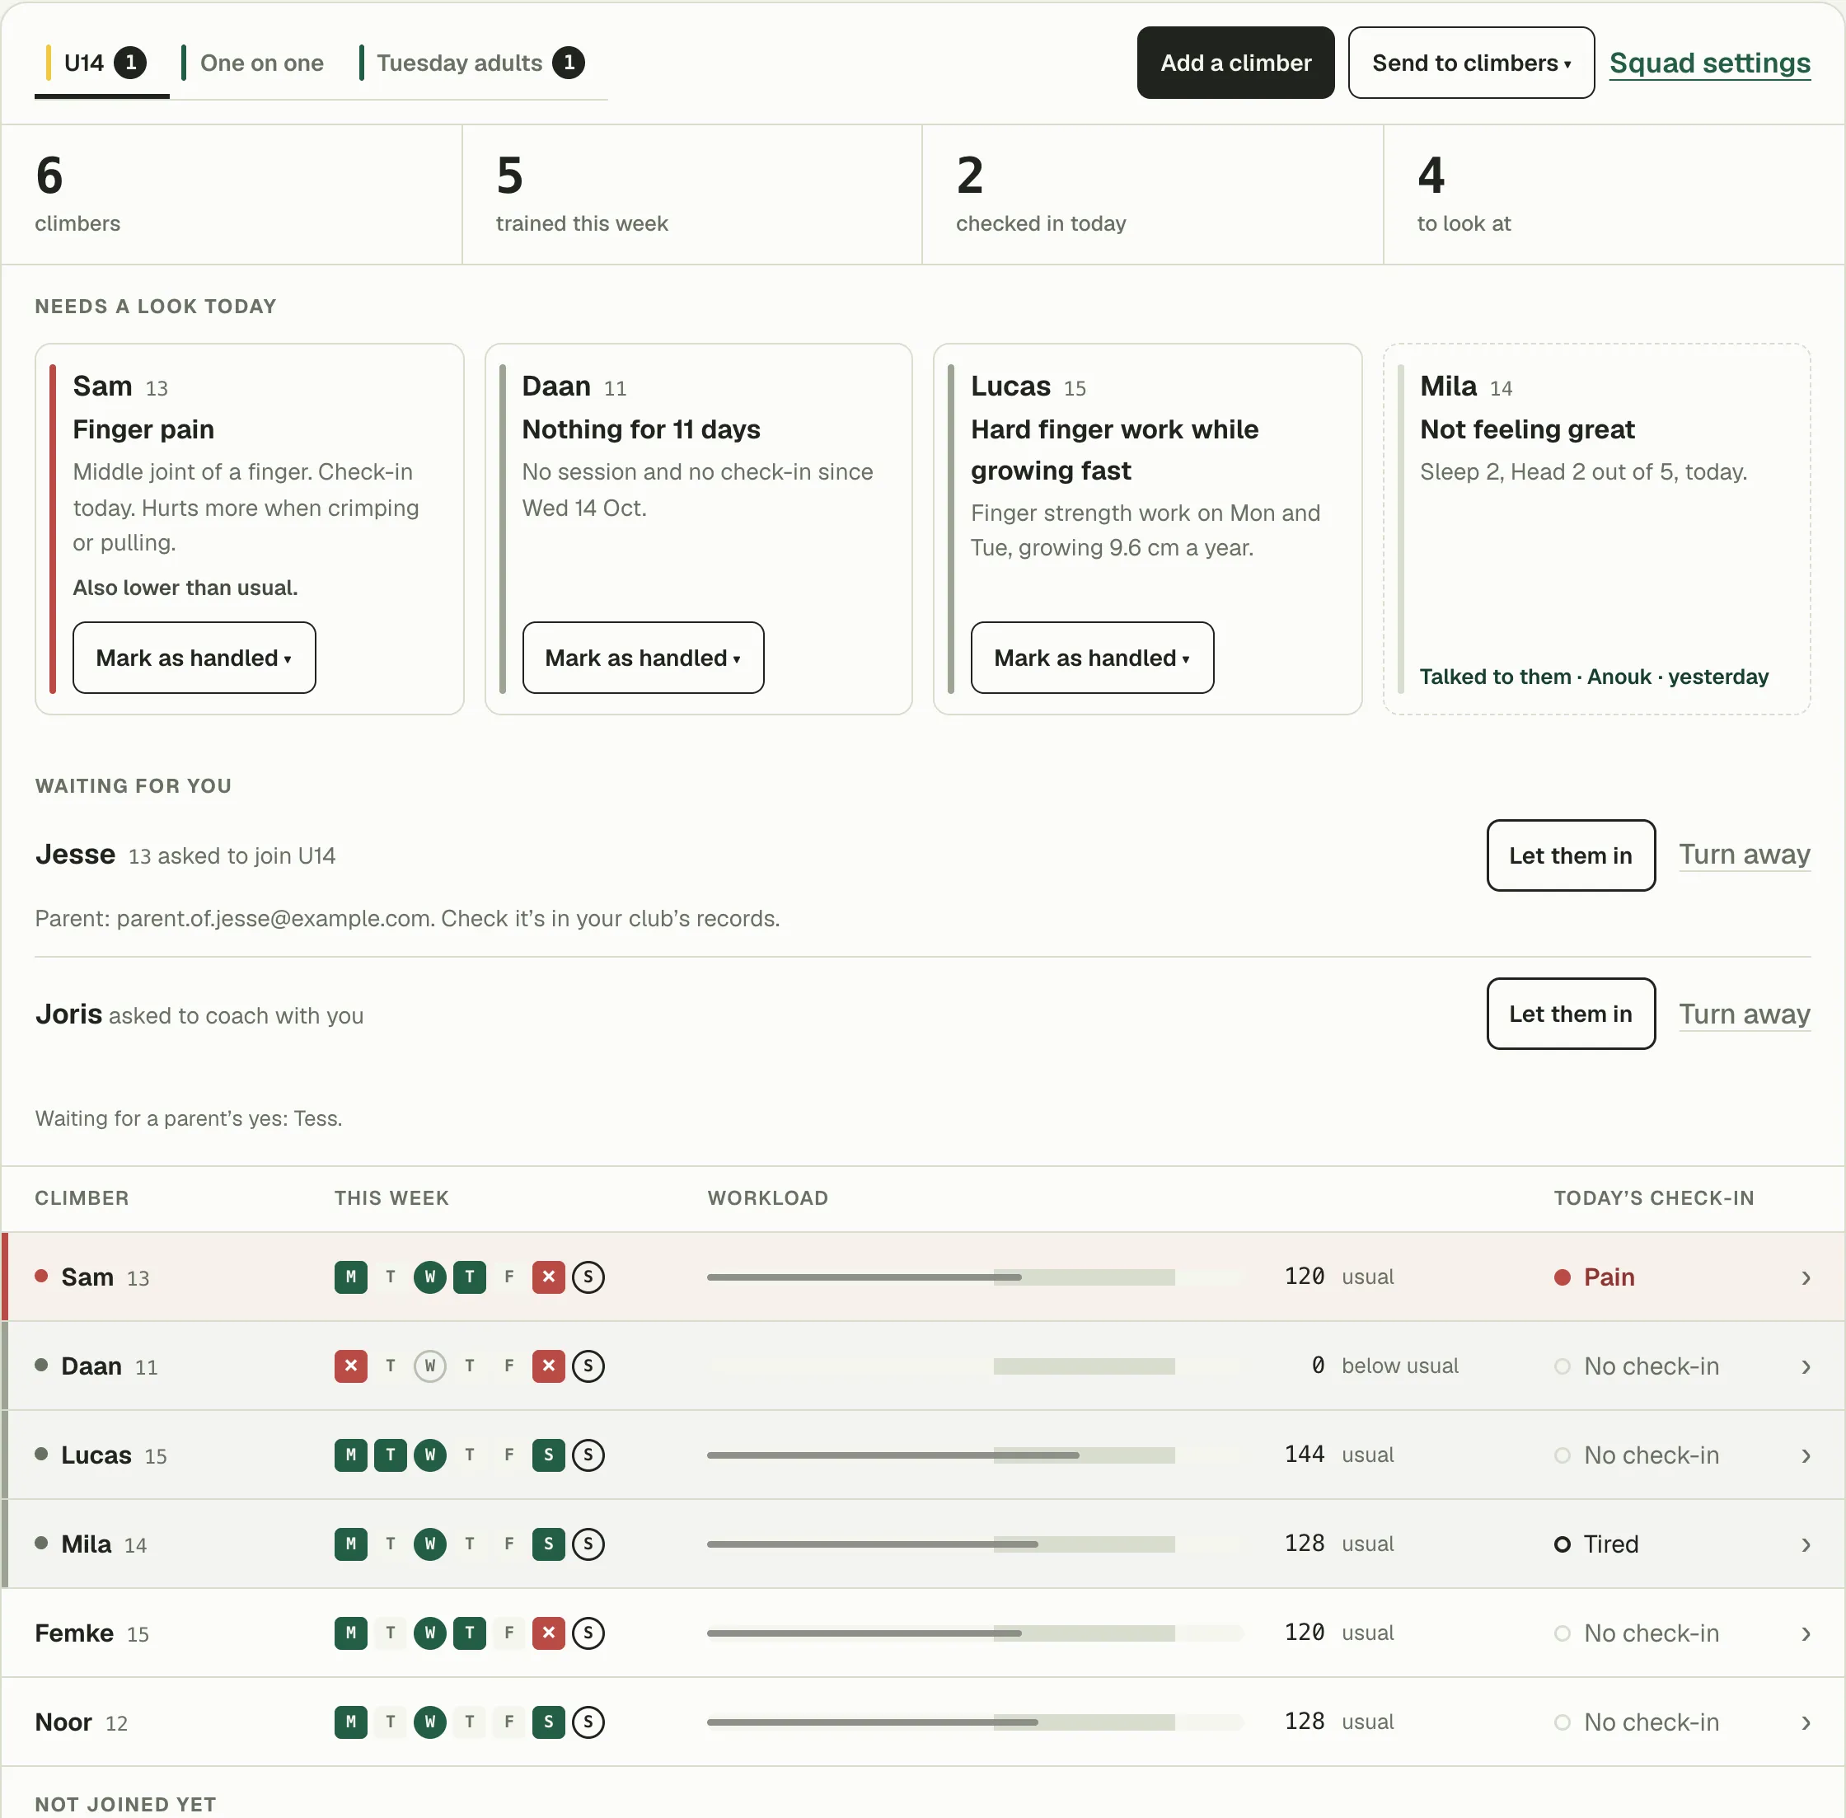
Task: Open the Send to climbers dropdown
Action: click(x=1471, y=63)
